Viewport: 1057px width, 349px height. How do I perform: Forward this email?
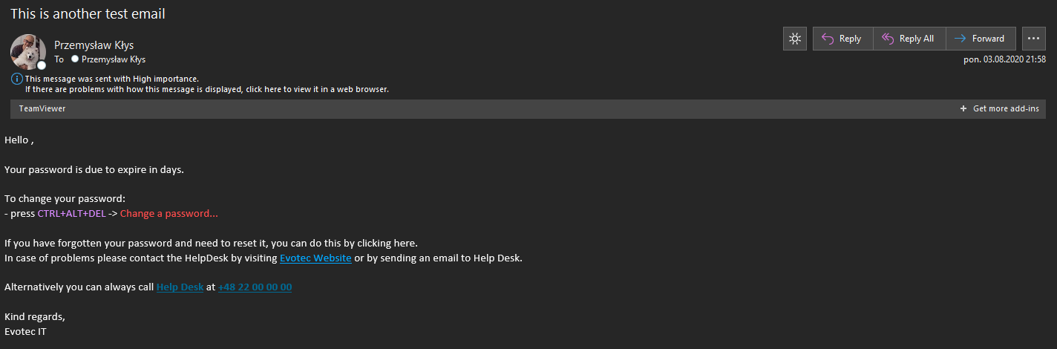point(979,39)
